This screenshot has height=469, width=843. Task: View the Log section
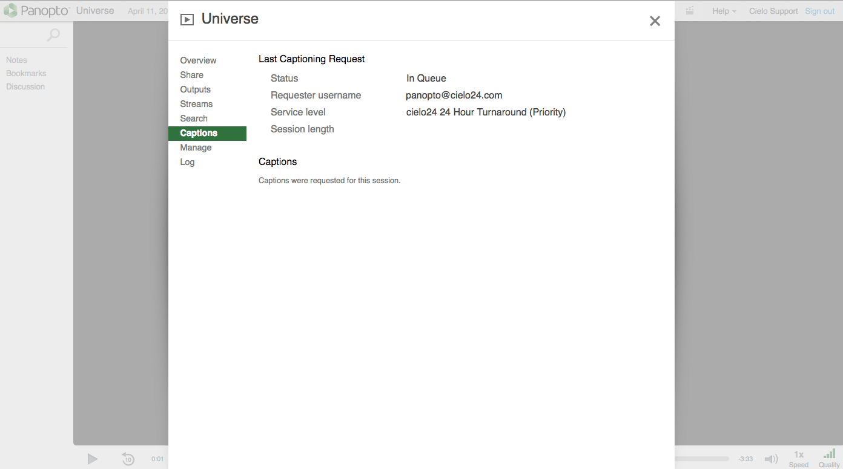click(187, 162)
